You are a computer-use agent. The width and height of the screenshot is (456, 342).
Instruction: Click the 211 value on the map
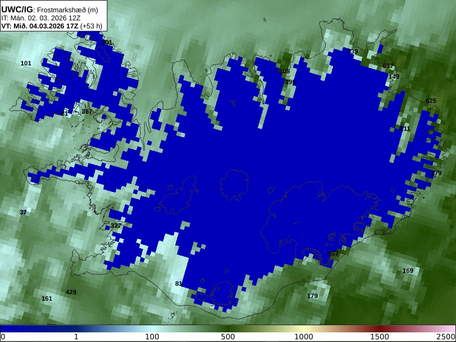pos(405,129)
